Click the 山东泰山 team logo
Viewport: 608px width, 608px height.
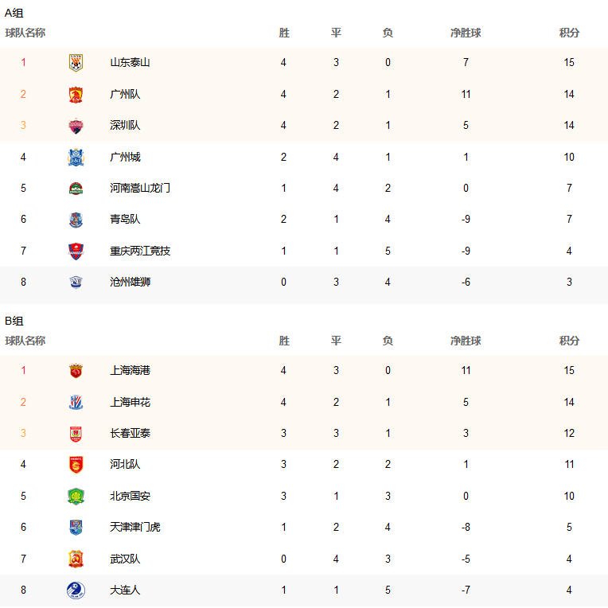click(x=76, y=63)
